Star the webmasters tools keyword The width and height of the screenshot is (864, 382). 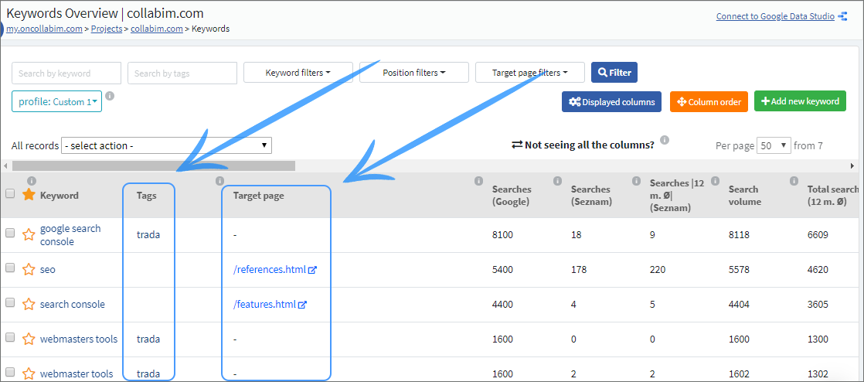coord(29,339)
